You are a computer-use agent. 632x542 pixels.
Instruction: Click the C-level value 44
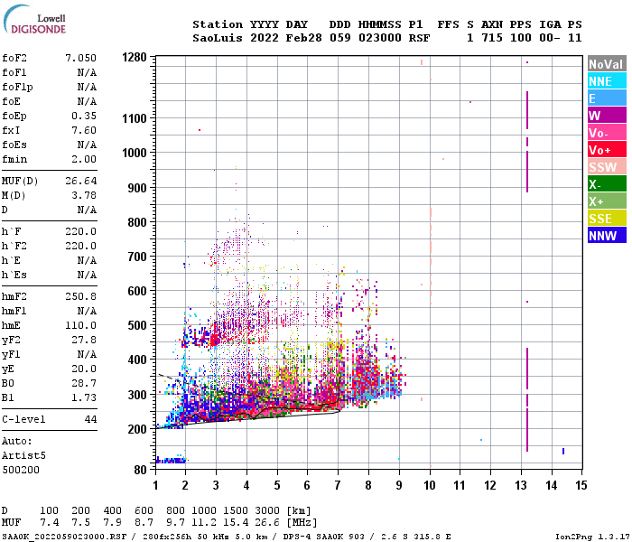(90, 419)
